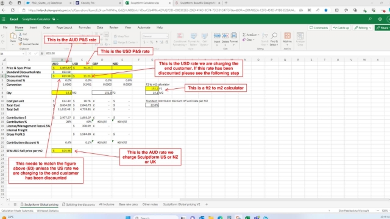Click Workbook Statistics in status bar
Image resolution: width=390 pixels, height=219 pixels.
point(48,210)
